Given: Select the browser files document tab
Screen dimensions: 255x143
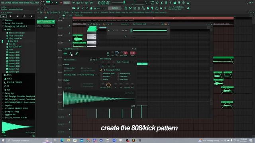Looking at the screenshot, I should 10,16.
